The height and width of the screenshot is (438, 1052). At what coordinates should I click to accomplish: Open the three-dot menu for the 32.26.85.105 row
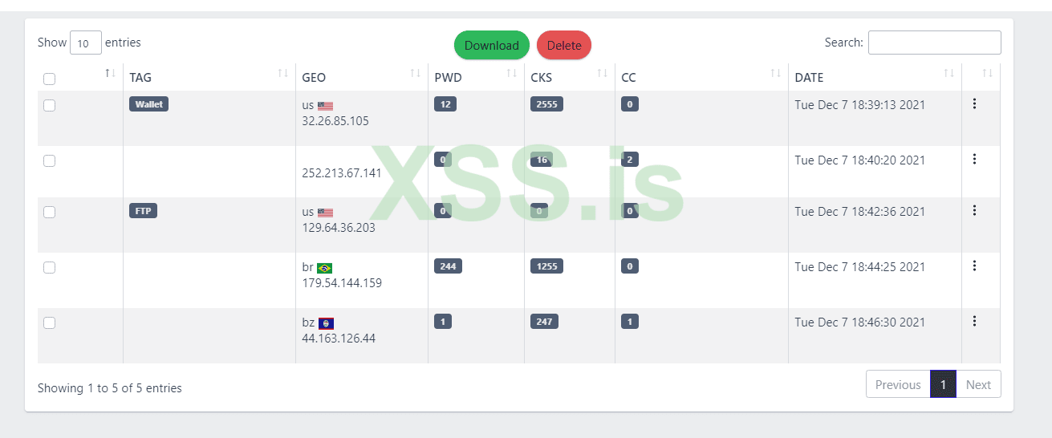coord(974,103)
